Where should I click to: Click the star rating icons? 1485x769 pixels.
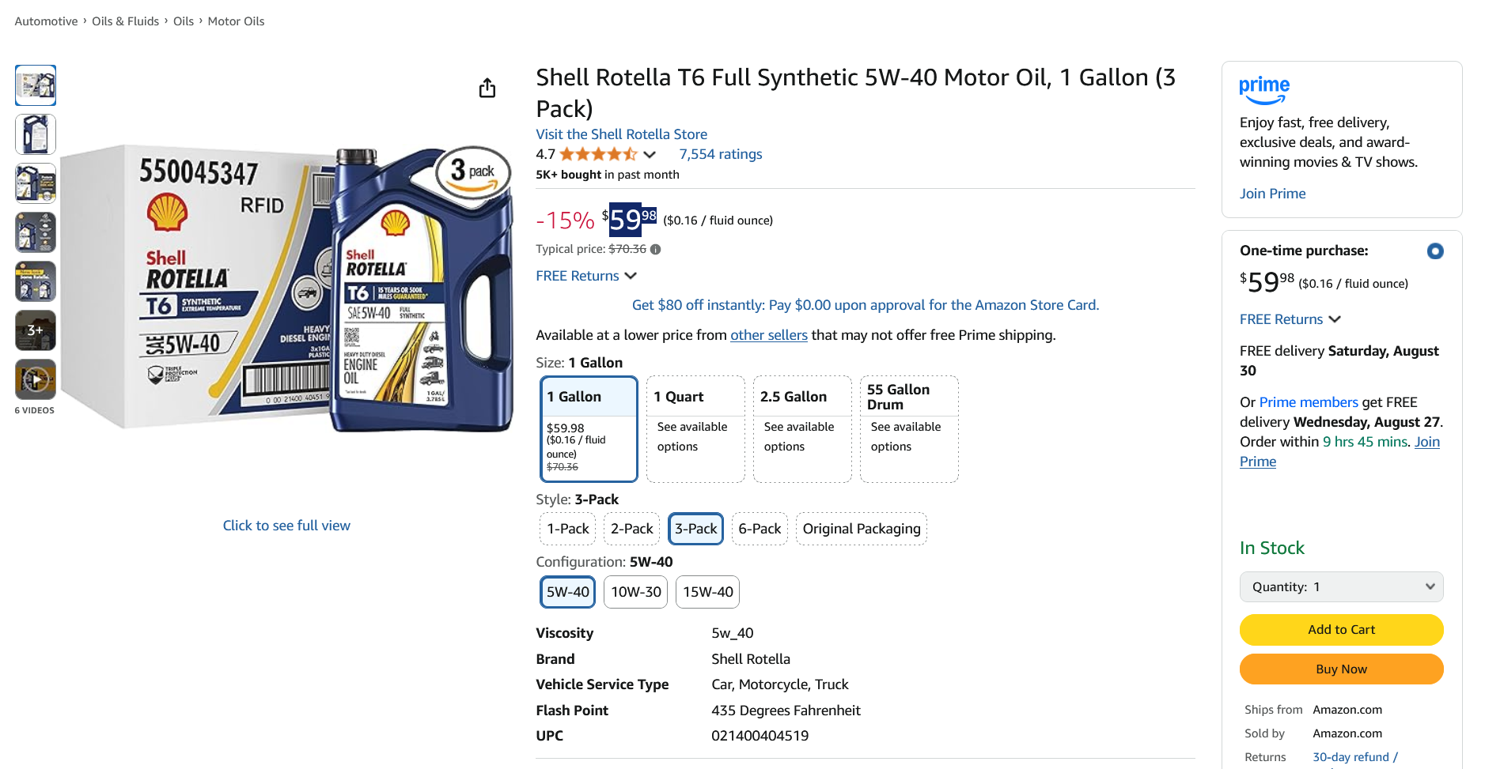pos(598,154)
